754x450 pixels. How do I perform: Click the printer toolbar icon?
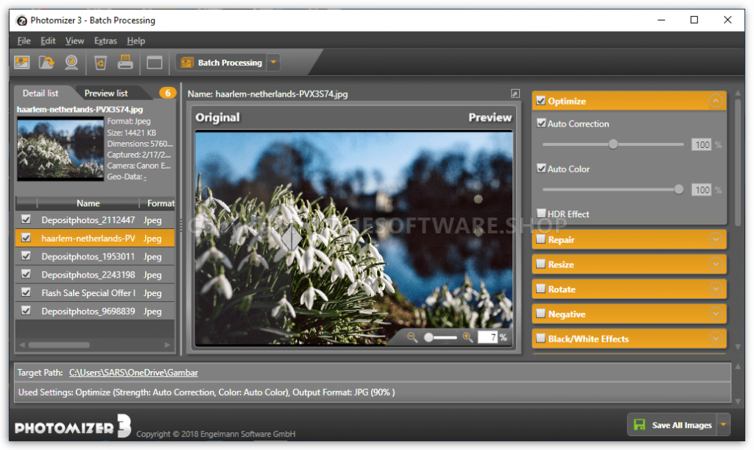coord(125,63)
